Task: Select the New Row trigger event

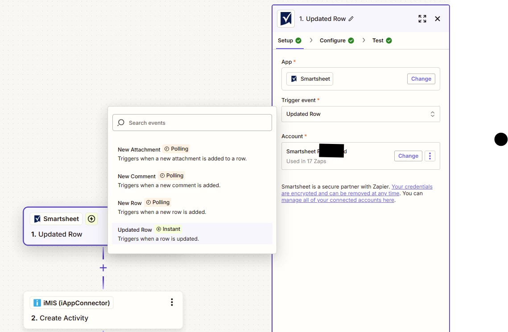Action: tap(192, 207)
